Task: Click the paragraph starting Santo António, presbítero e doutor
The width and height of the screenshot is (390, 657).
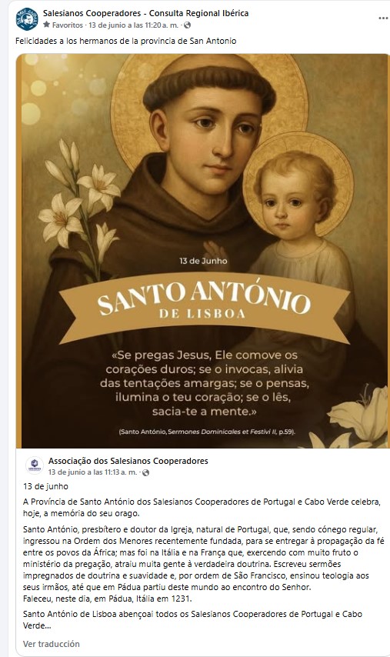Action: click(204, 558)
